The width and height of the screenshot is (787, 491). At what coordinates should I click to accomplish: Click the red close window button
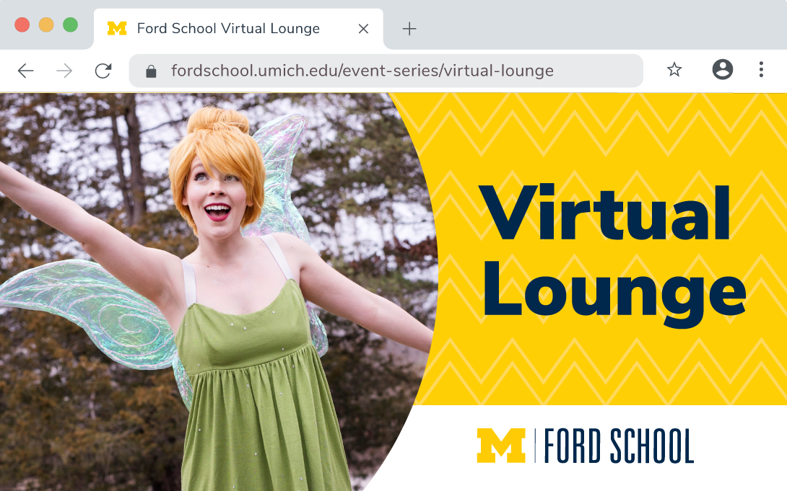pos(22,25)
